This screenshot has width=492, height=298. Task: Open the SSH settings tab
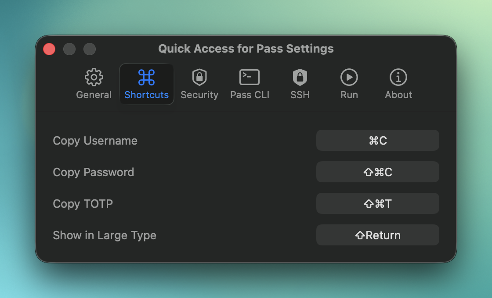(300, 84)
